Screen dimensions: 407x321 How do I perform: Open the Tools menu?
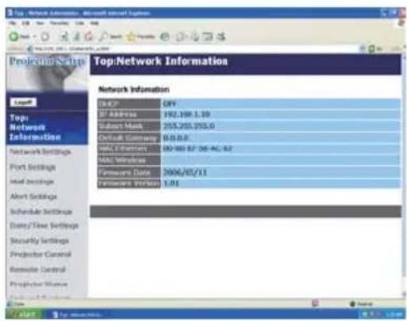pos(79,23)
